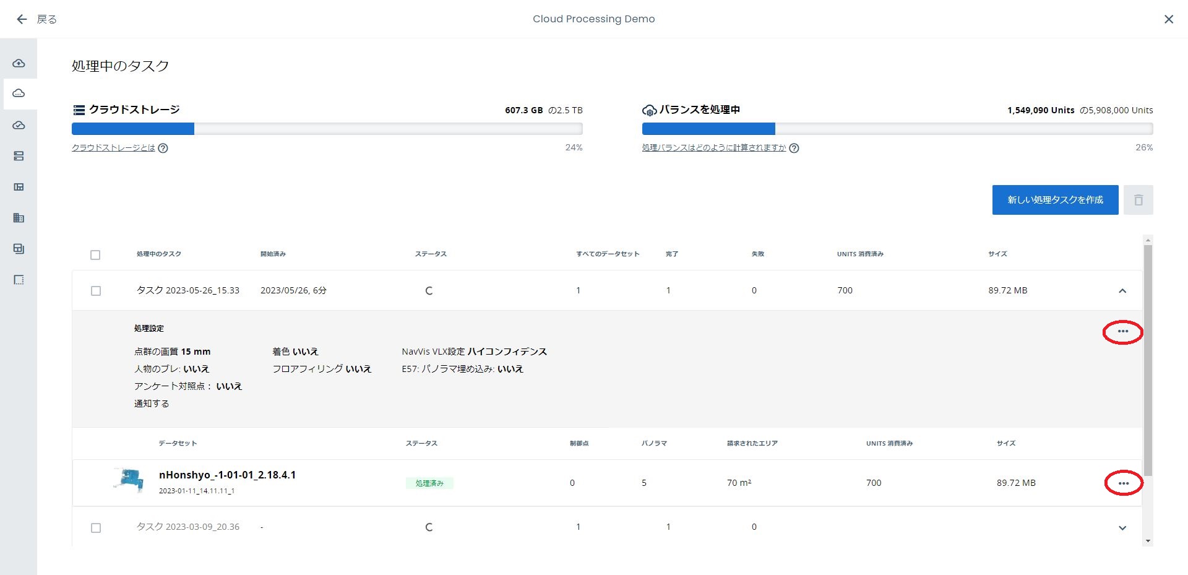The width and height of the screenshot is (1188, 575).
Task: Click the task-table UNITS 消費済み header
Action: pyautogui.click(x=860, y=254)
